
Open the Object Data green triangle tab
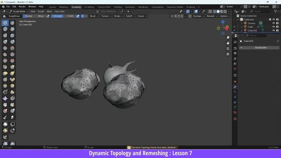click(235, 107)
